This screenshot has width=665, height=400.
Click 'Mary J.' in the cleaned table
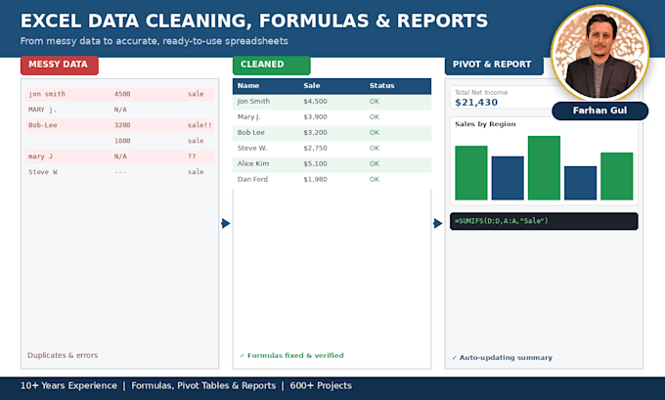[x=249, y=117]
